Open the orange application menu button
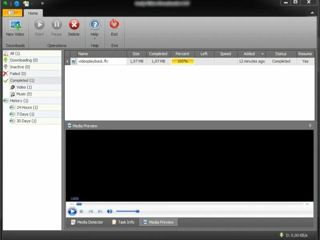The width and height of the screenshot is (320, 240). click(x=12, y=13)
